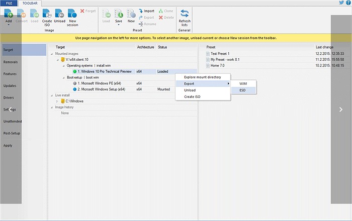This screenshot has height=221, width=352.
Task: Click the previous slide arrow
Action: click(11, 109)
